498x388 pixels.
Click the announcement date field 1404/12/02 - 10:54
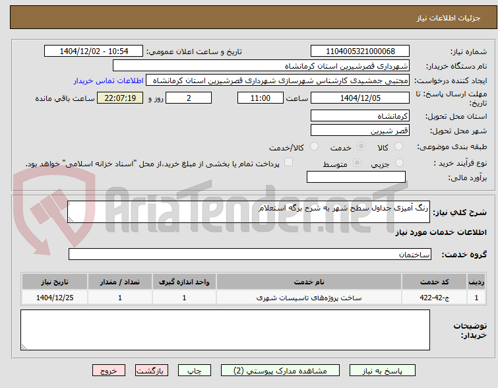pyautogui.click(x=94, y=51)
